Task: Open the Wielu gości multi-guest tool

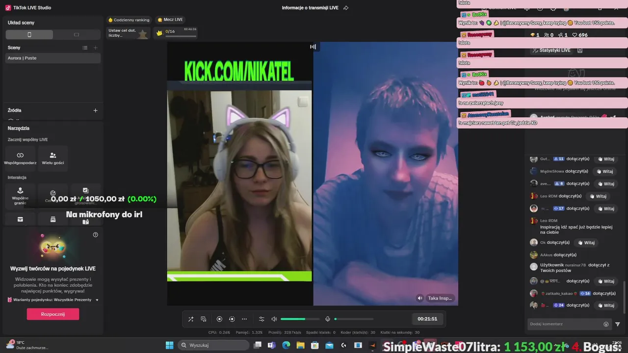Action: (x=53, y=158)
